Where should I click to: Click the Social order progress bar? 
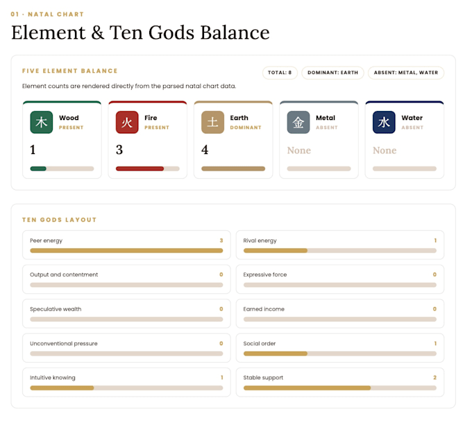click(x=340, y=354)
